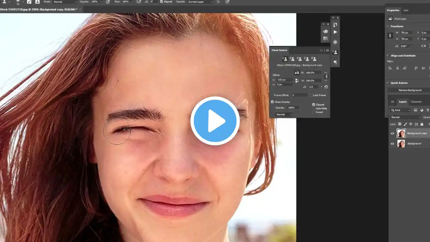
Task: Click the maintain aspect ratio icon in Clone Source
Action: pyautogui.click(x=326, y=76)
